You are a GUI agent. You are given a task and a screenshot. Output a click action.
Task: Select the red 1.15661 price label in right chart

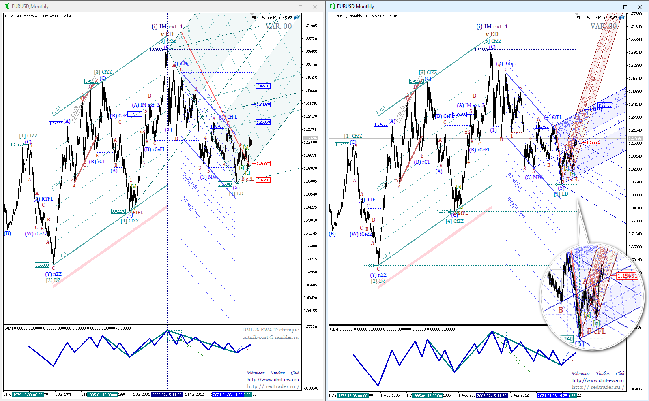tap(593, 143)
